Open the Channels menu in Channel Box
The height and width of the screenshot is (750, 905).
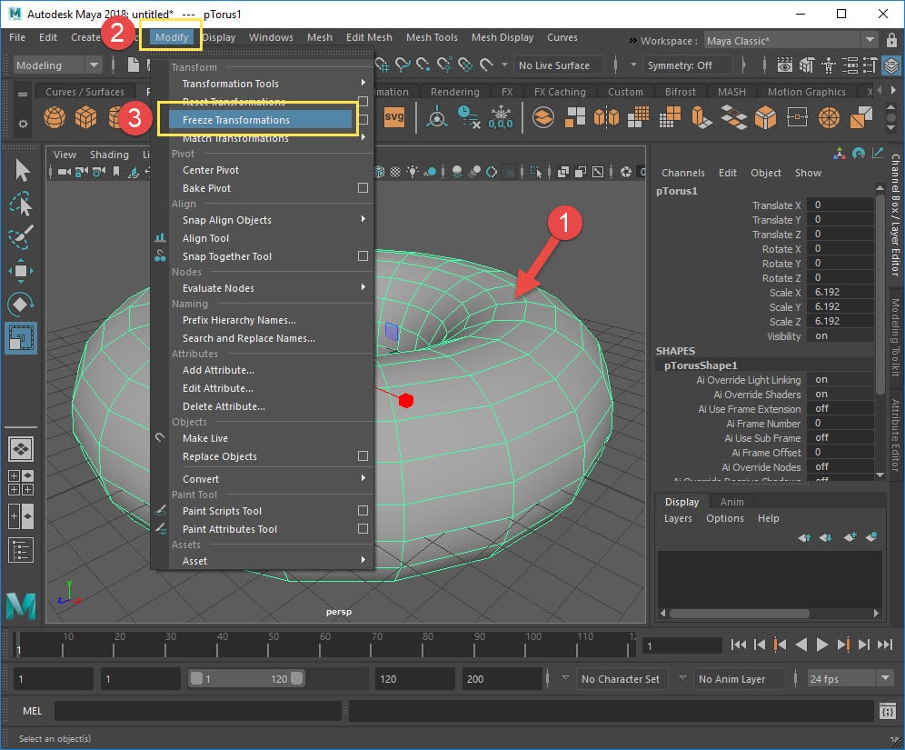(x=682, y=173)
